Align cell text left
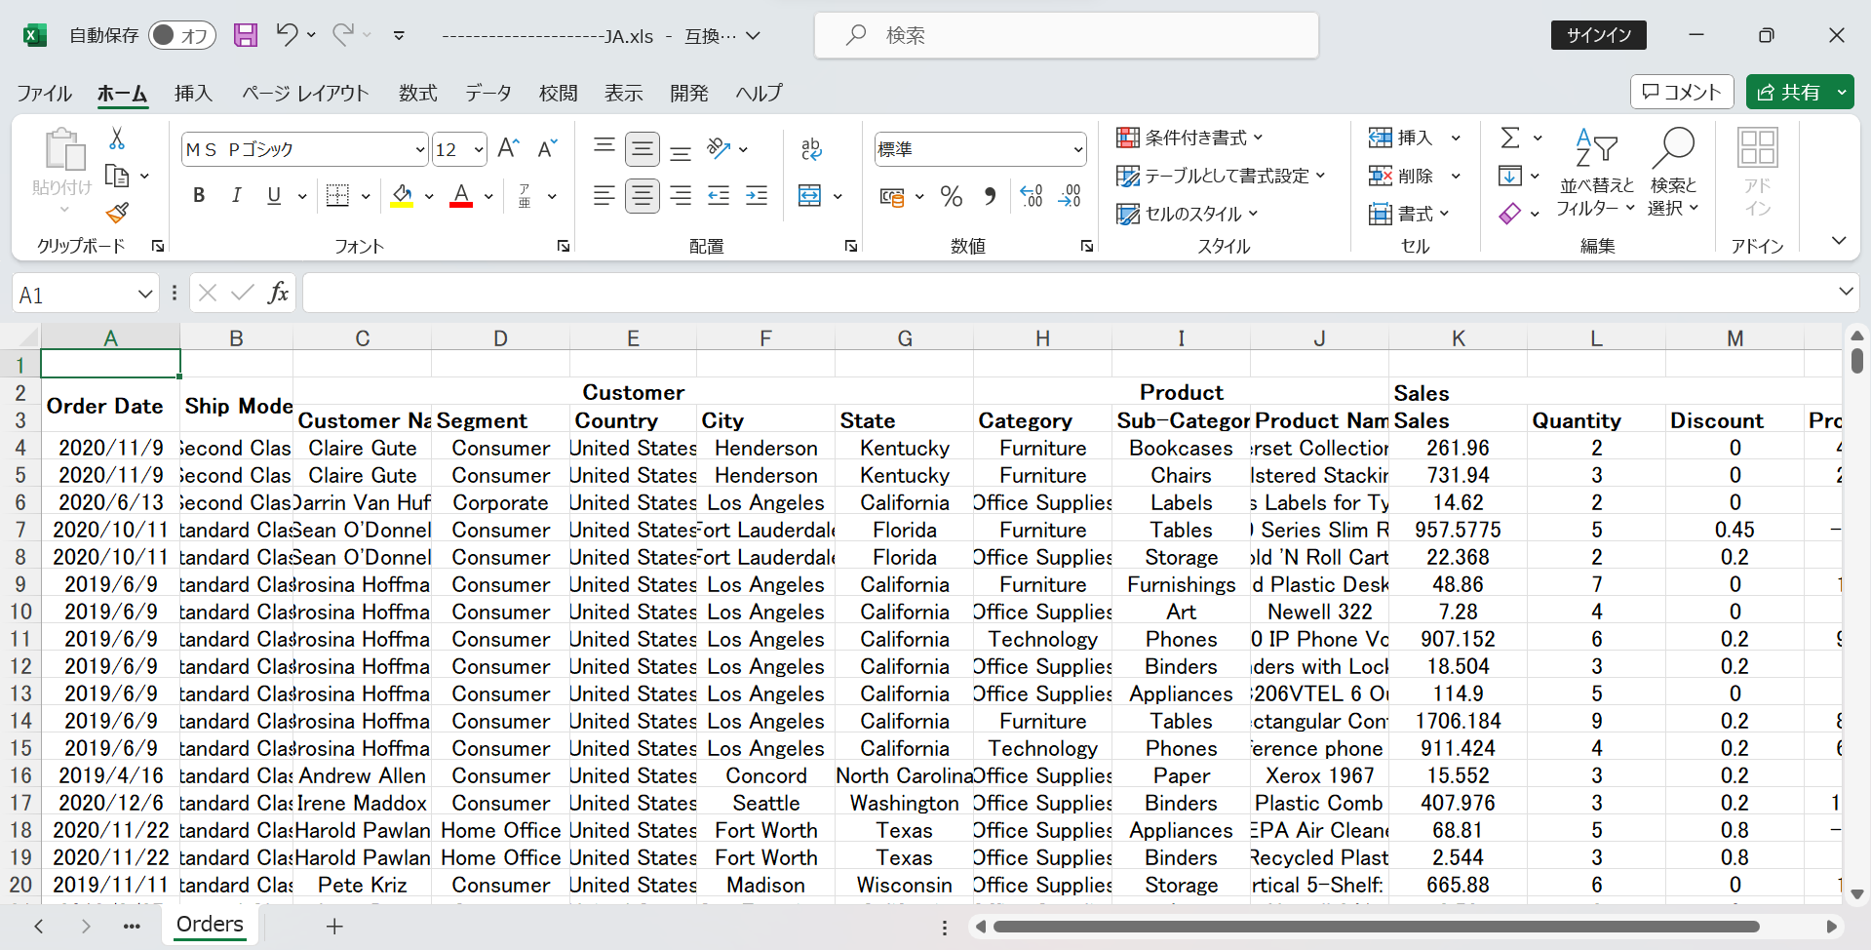1871x950 pixels. (x=604, y=195)
